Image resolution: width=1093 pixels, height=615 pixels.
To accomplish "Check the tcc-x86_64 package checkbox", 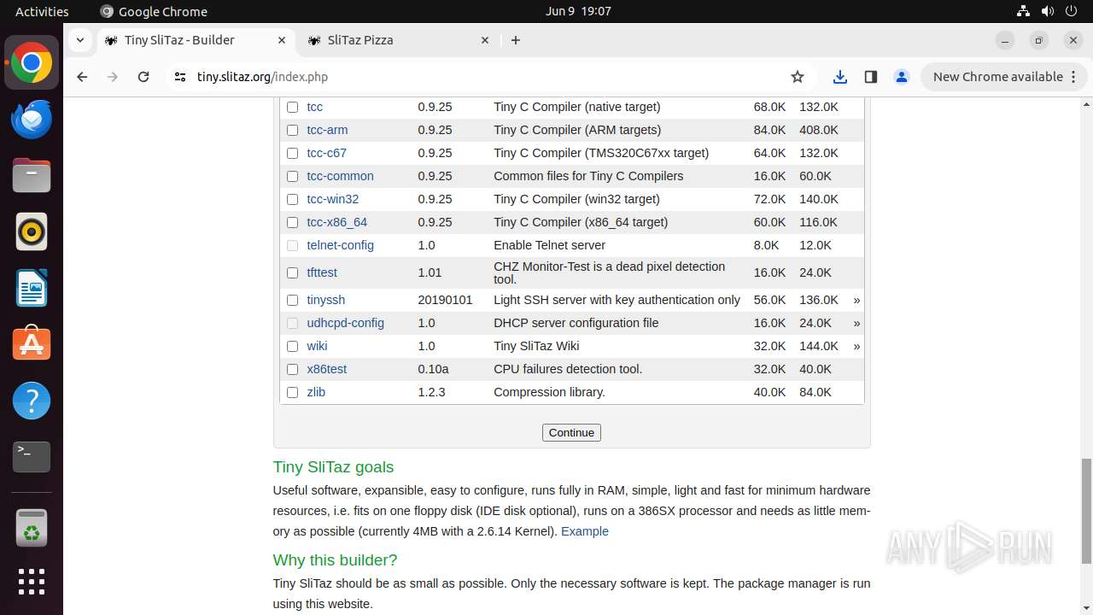I will tap(292, 222).
